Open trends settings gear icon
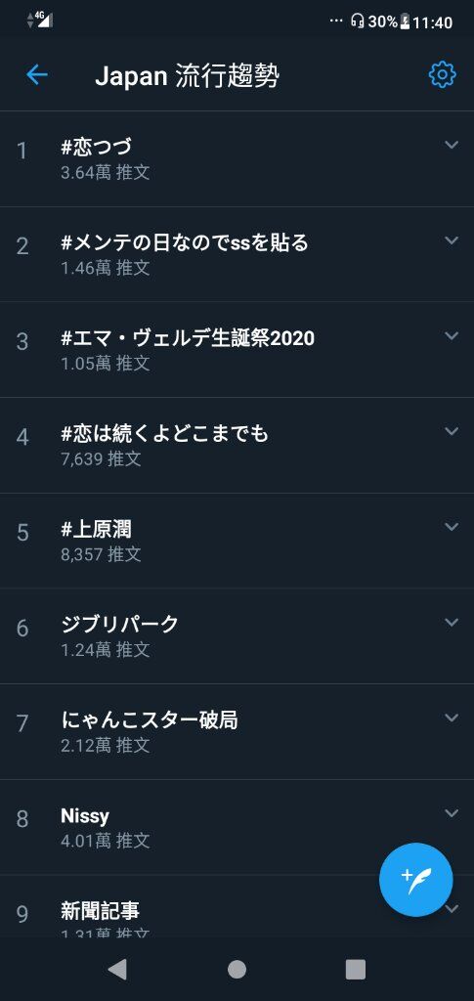The image size is (474, 1001). (x=442, y=74)
